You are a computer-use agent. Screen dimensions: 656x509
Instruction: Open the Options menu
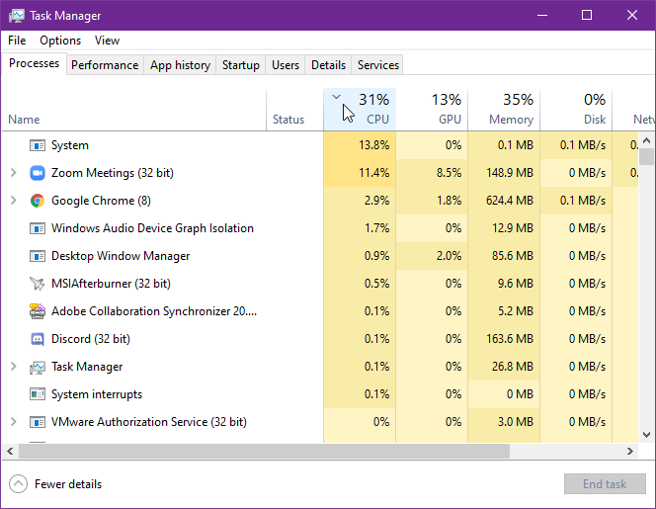pos(60,41)
